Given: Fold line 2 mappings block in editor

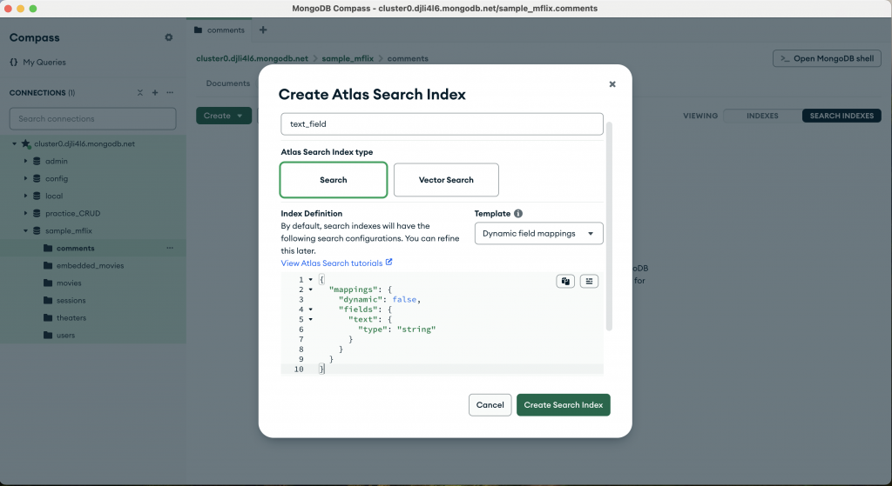Looking at the screenshot, I should coord(311,290).
